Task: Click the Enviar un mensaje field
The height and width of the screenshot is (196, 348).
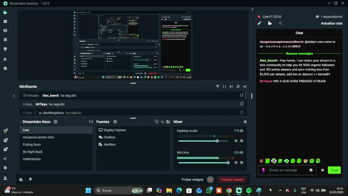Action: tap(287, 170)
